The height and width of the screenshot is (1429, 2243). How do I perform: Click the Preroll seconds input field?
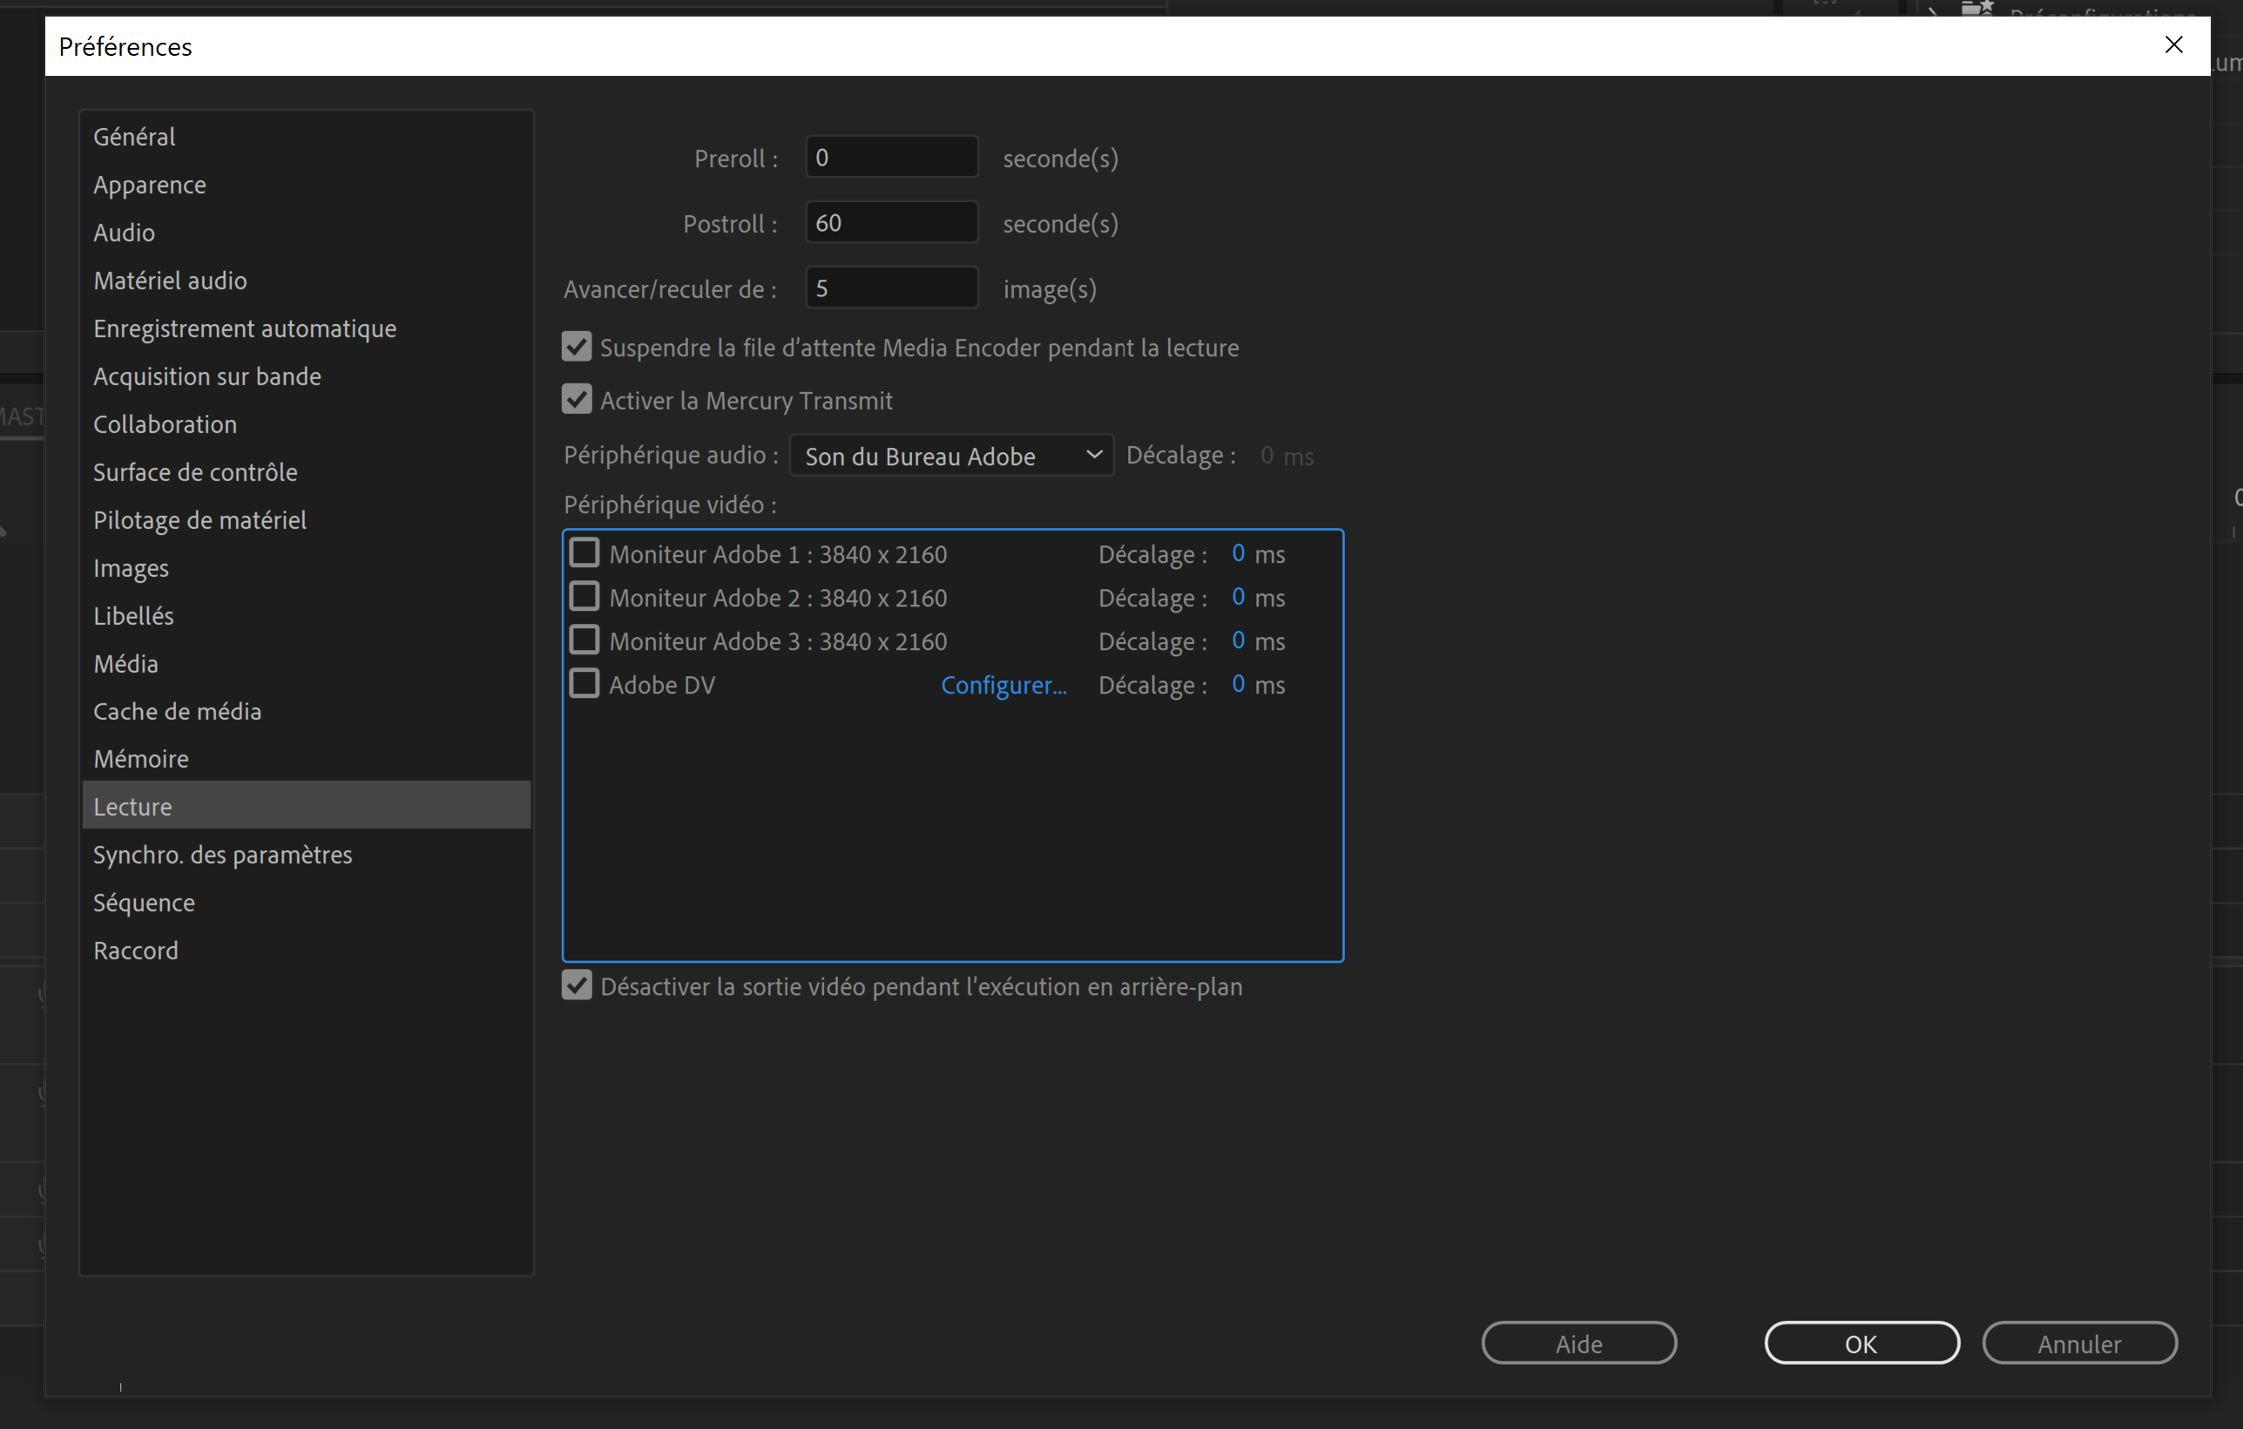tap(890, 158)
